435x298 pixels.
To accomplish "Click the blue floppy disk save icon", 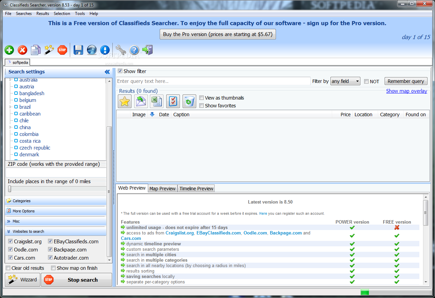I will pos(78,50).
